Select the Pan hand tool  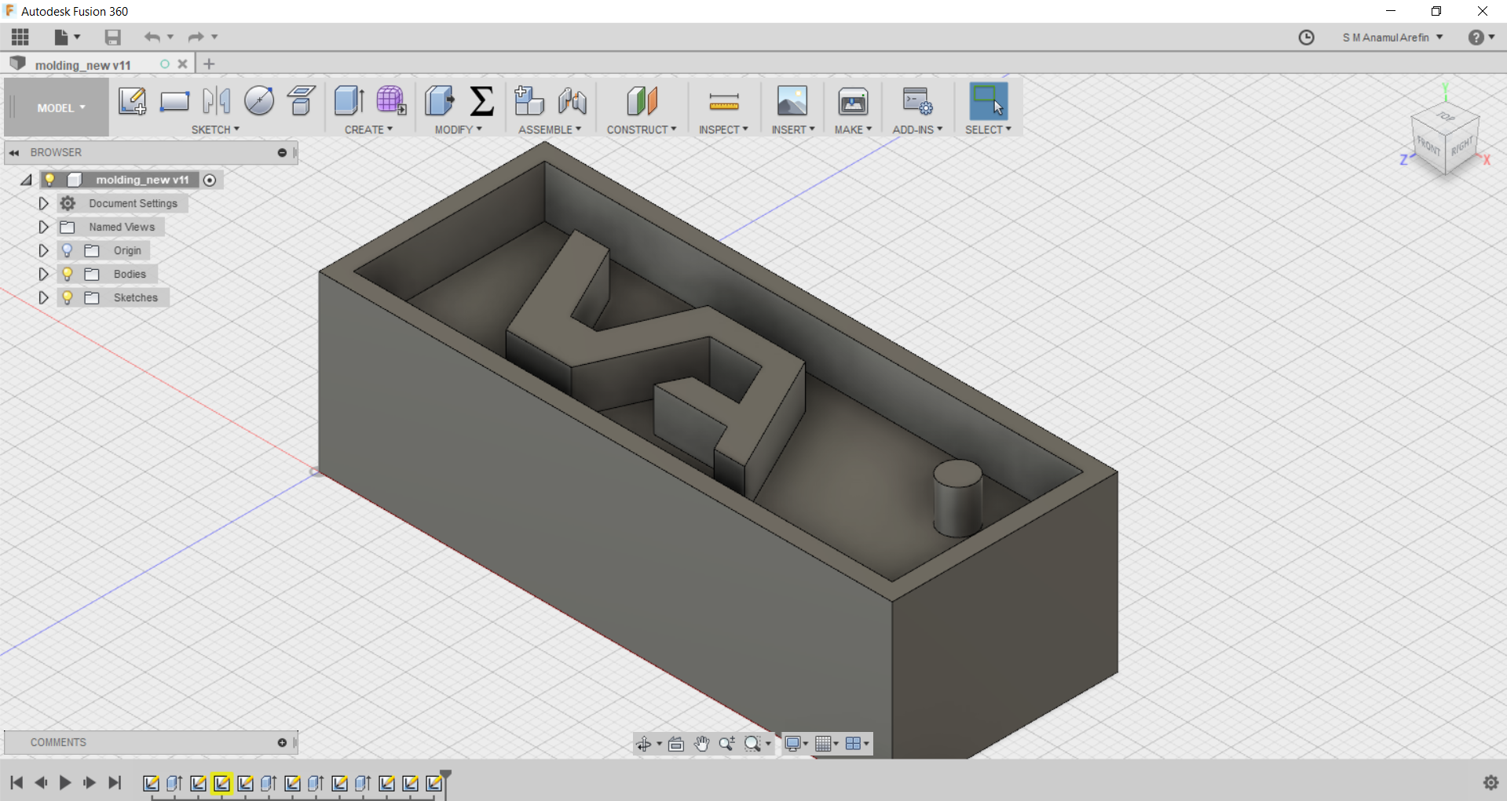702,744
